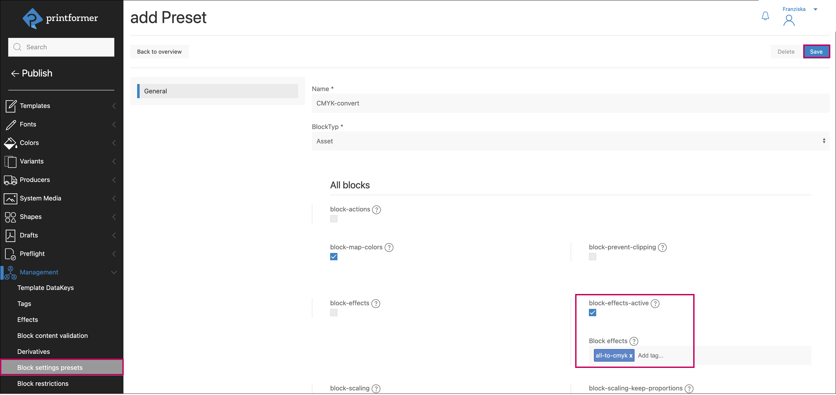Open the Franziska user profile icon
Viewport: 836px width, 395px height.
click(789, 20)
